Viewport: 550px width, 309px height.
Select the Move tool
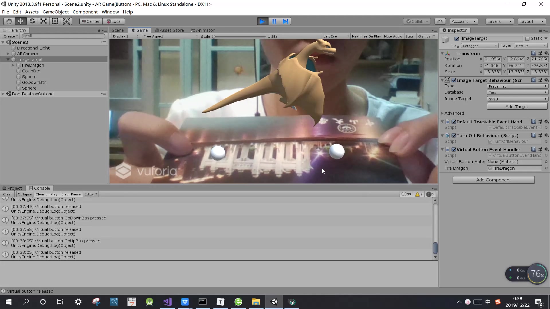20,21
